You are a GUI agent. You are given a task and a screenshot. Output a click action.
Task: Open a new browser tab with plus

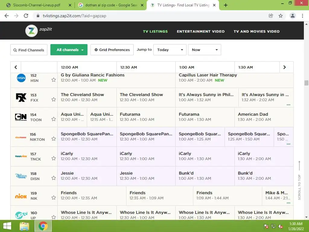coord(226,5)
